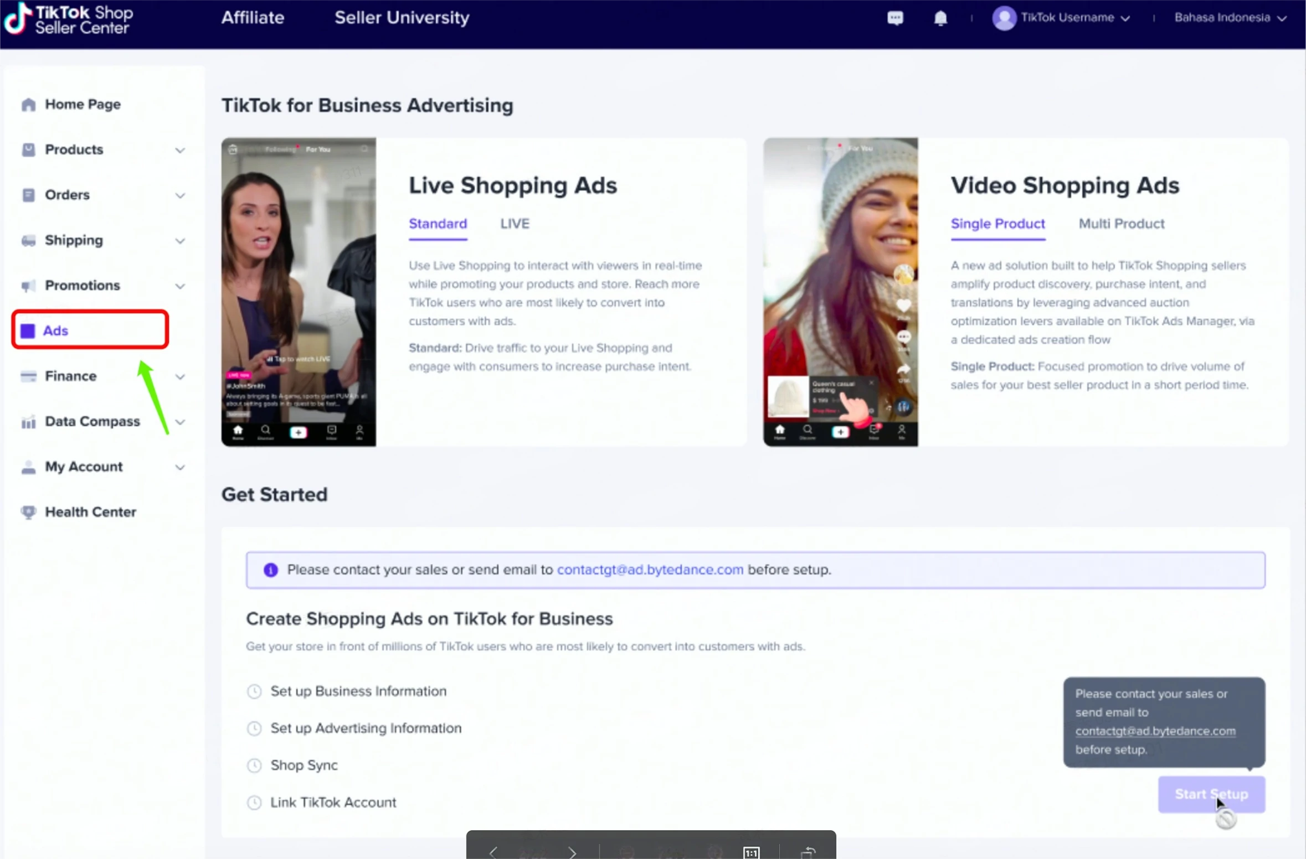Click the contactgt@ad.bytedance.com link in banner
Viewport: 1306px width, 859px height.
tap(650, 570)
